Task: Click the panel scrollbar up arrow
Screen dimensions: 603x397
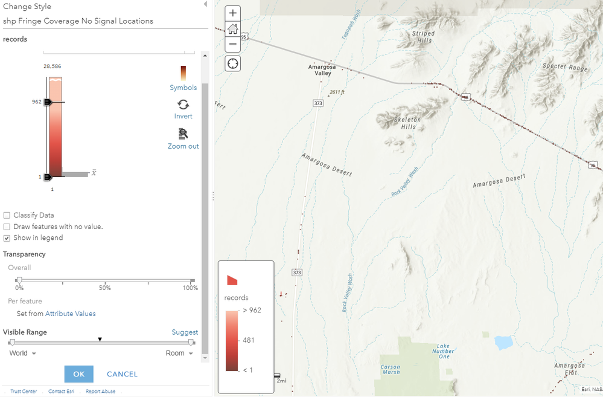Action: point(205,56)
